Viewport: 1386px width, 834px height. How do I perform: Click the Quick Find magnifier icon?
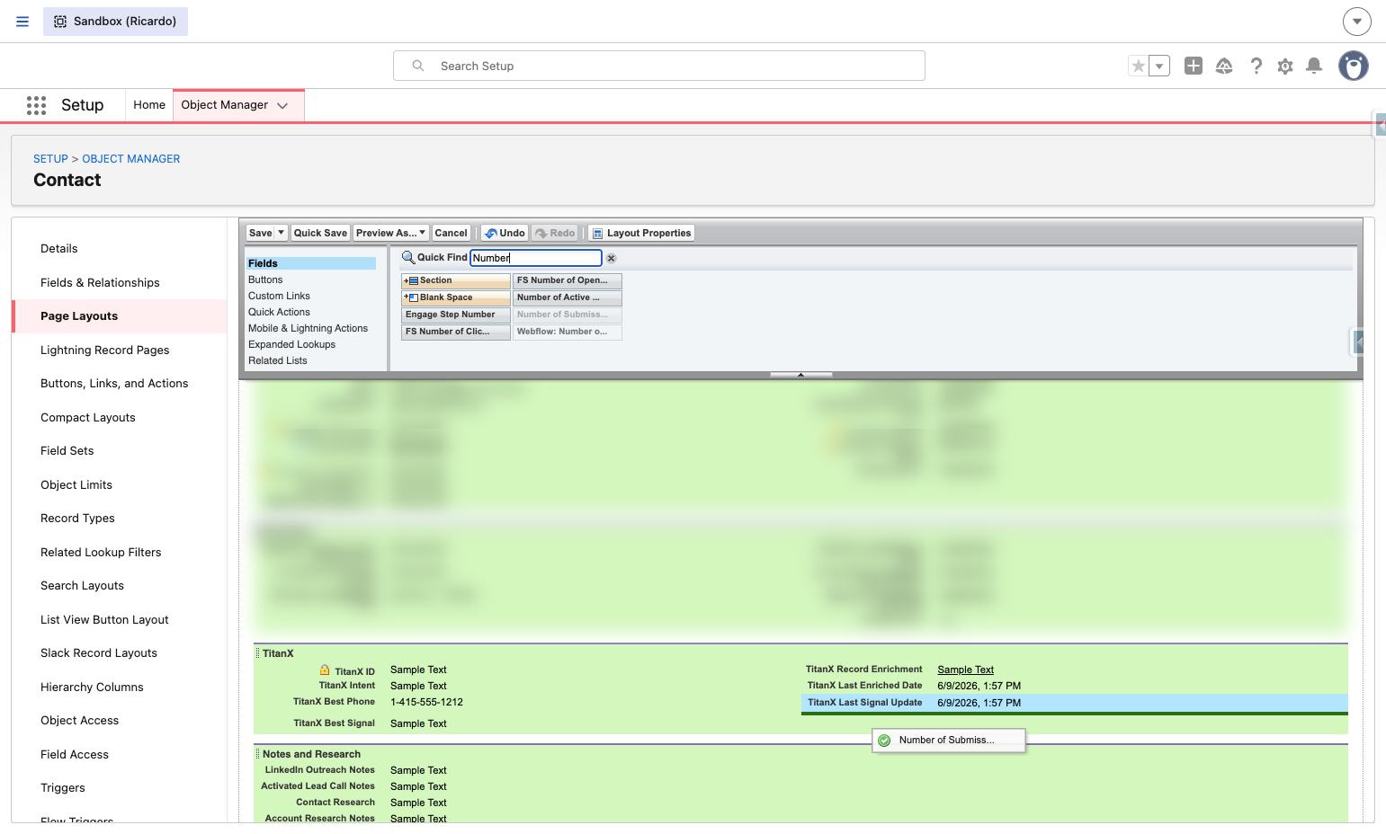pyautogui.click(x=408, y=258)
